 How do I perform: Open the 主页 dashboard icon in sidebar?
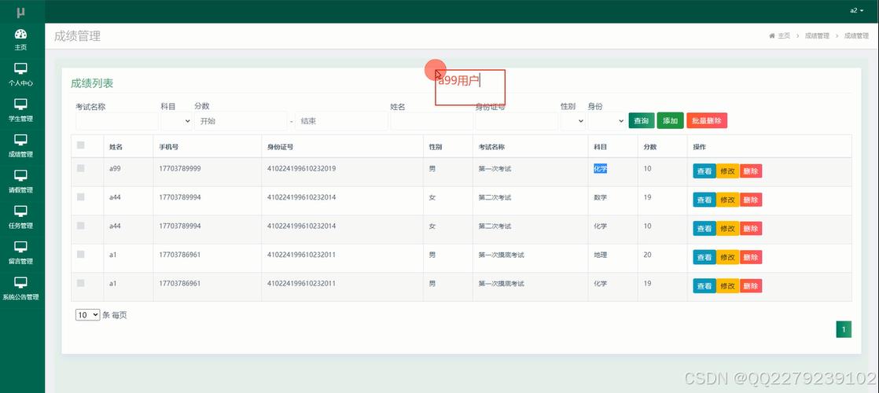click(20, 34)
